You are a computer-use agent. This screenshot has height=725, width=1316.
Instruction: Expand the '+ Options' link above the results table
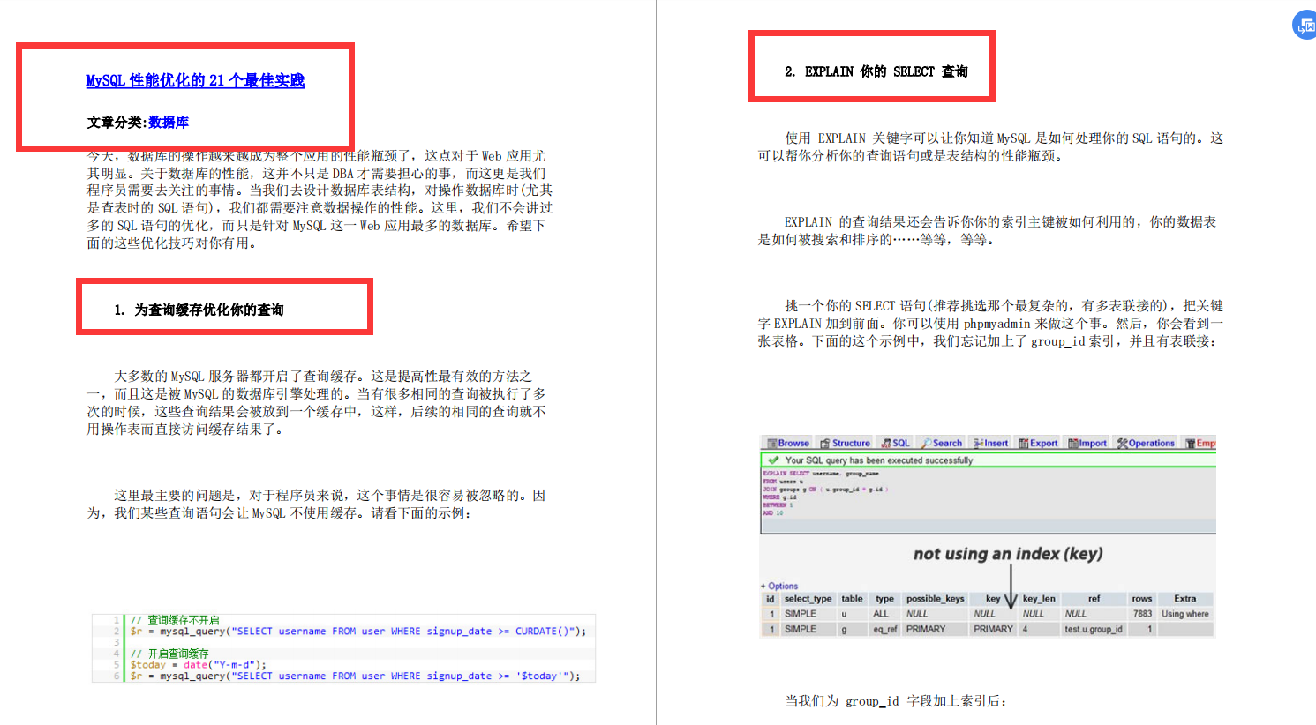[779, 586]
